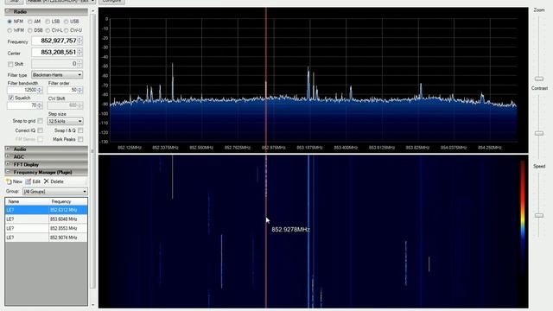Click the 852.125MHz label on the spectrum axis
This screenshot has height=311, width=553.
[130, 148]
